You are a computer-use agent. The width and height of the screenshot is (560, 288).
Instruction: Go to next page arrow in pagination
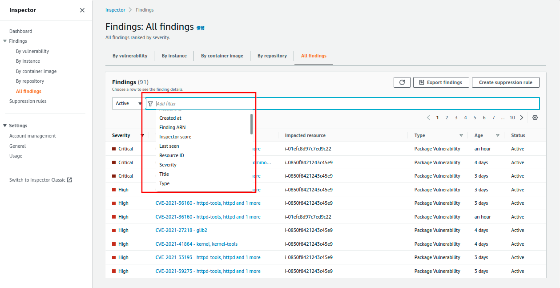coord(522,118)
